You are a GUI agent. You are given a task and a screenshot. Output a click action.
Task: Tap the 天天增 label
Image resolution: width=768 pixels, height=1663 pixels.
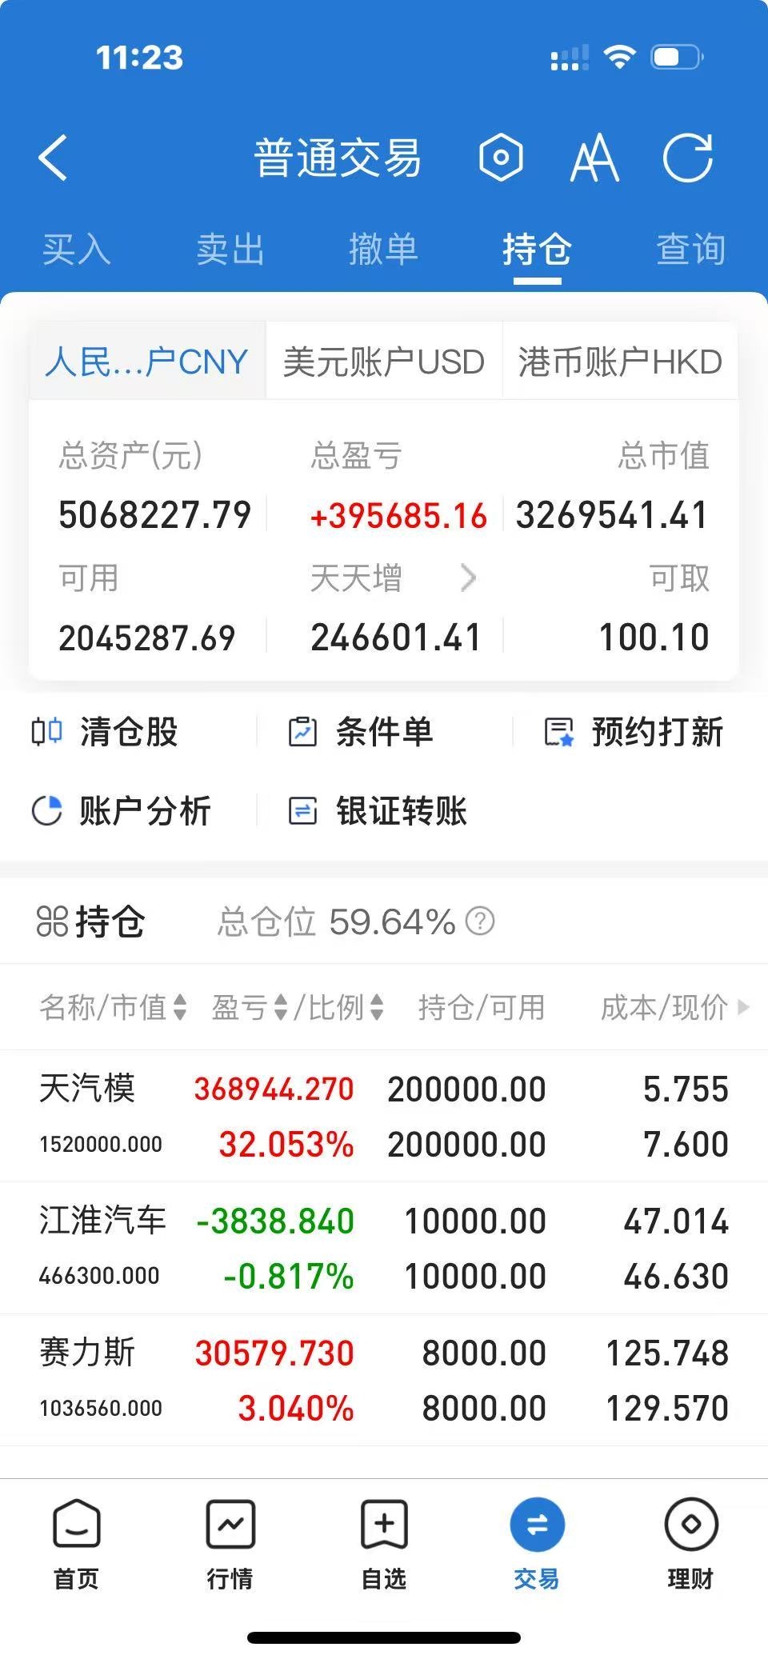[356, 578]
